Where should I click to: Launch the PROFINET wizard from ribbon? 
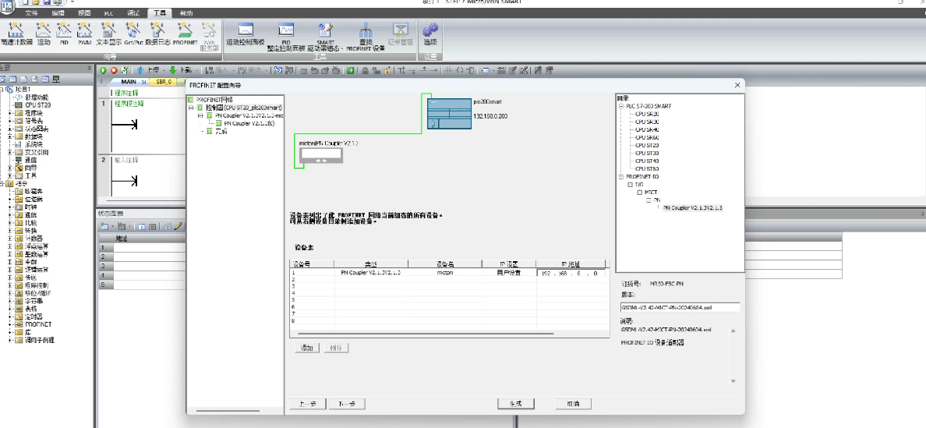click(x=185, y=34)
